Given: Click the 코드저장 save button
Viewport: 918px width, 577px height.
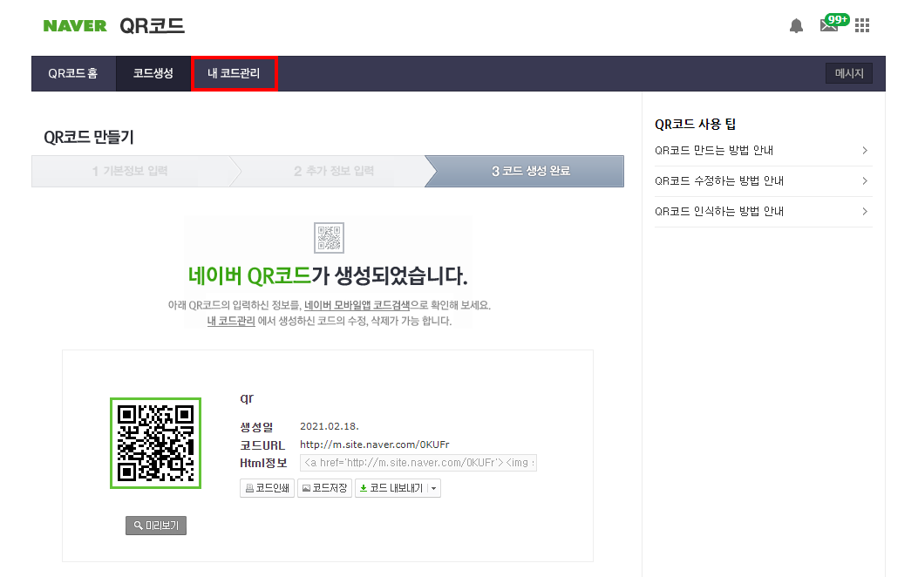Looking at the screenshot, I should 324,488.
